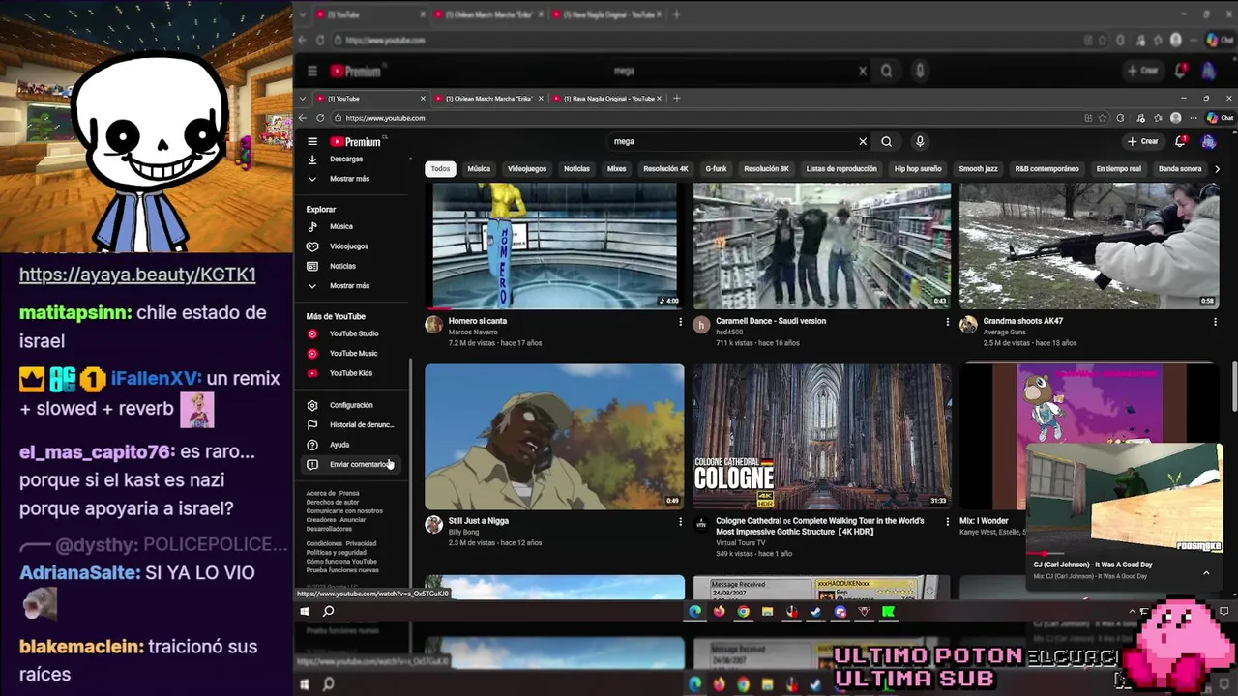Open 'Mix: I Wonder' title link
The image size is (1238, 696).
(984, 520)
